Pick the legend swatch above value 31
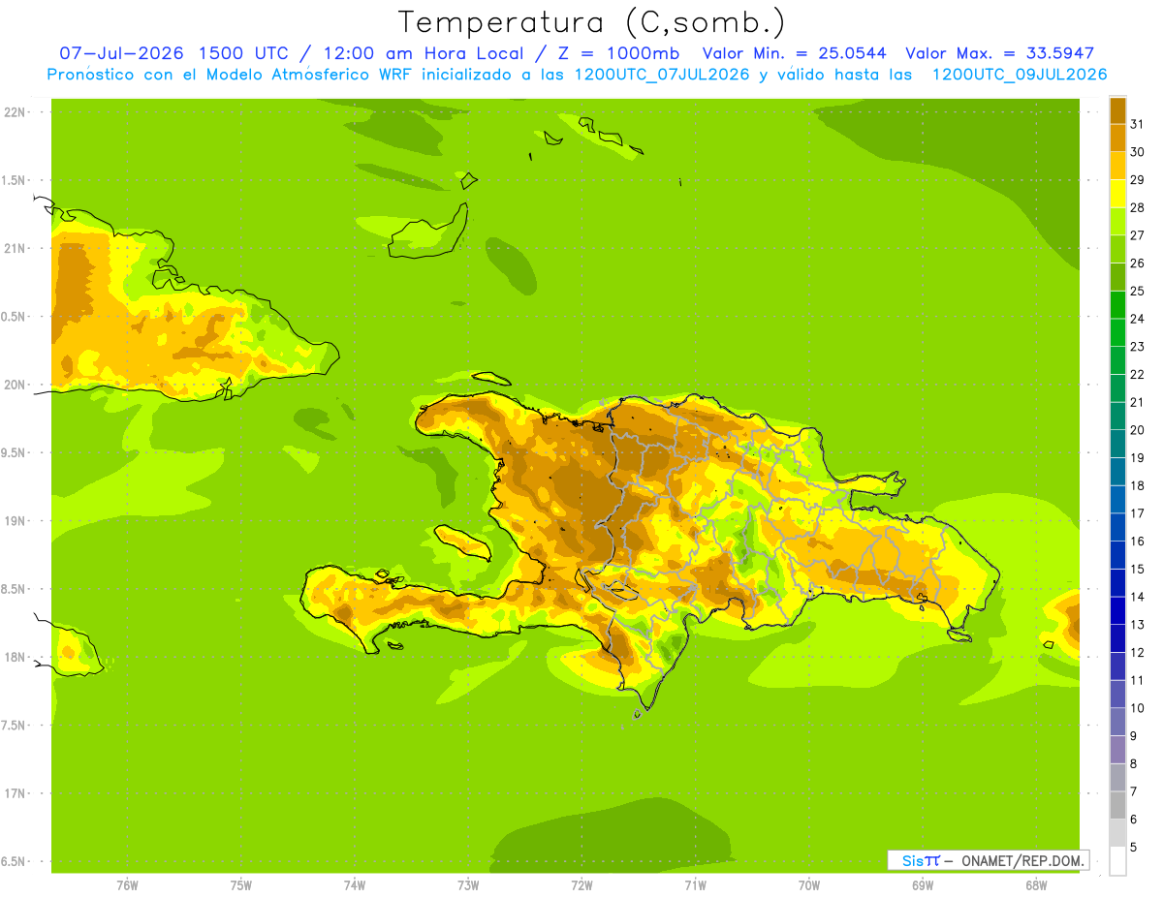 1117,110
